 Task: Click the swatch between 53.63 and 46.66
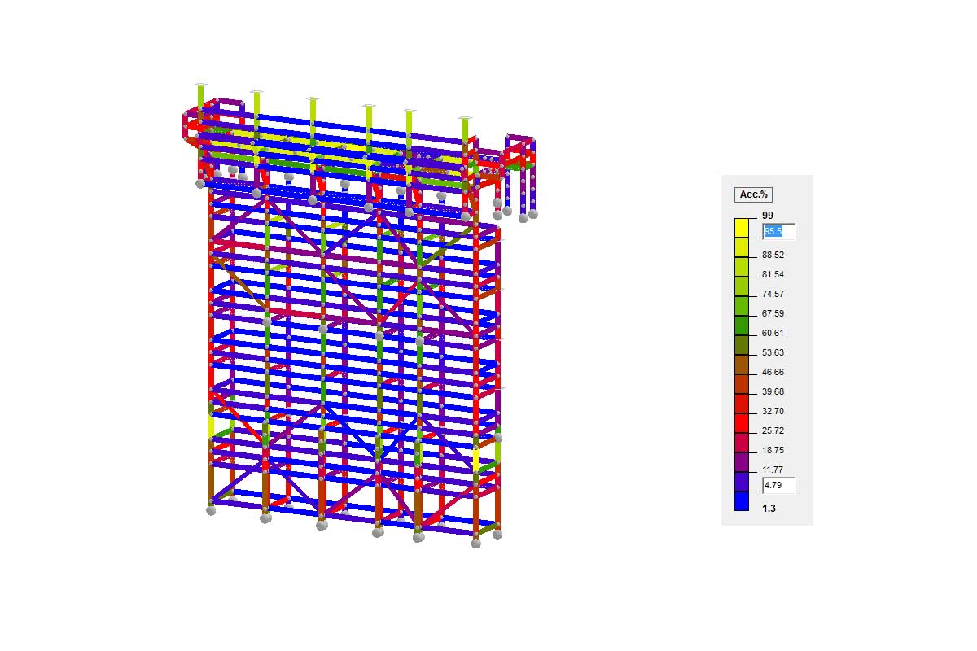(x=742, y=364)
